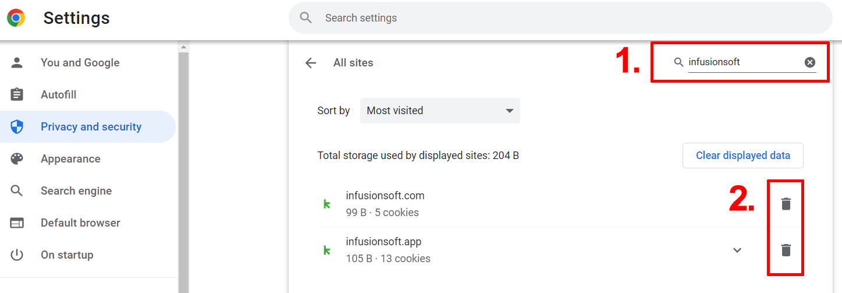Click the All sites heading
Image resolution: width=842 pixels, height=293 pixels.
[353, 63]
